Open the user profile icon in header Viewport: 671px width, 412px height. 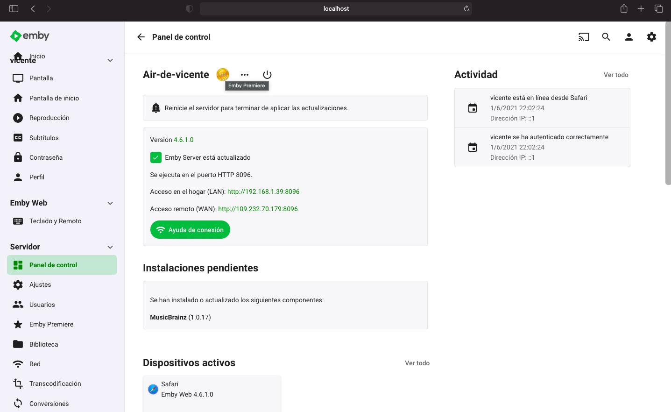[x=629, y=37]
